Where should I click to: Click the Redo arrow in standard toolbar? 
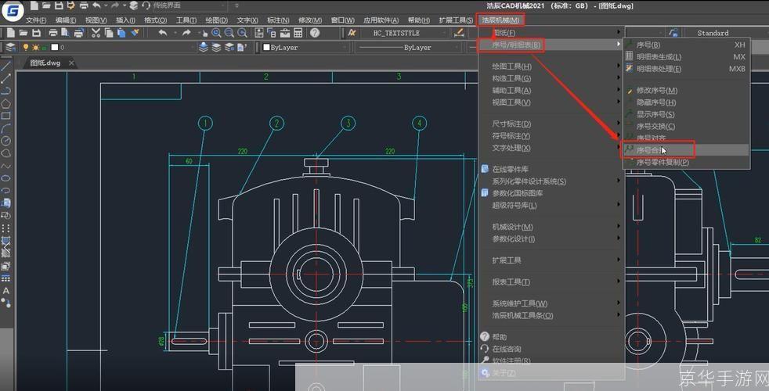186,33
